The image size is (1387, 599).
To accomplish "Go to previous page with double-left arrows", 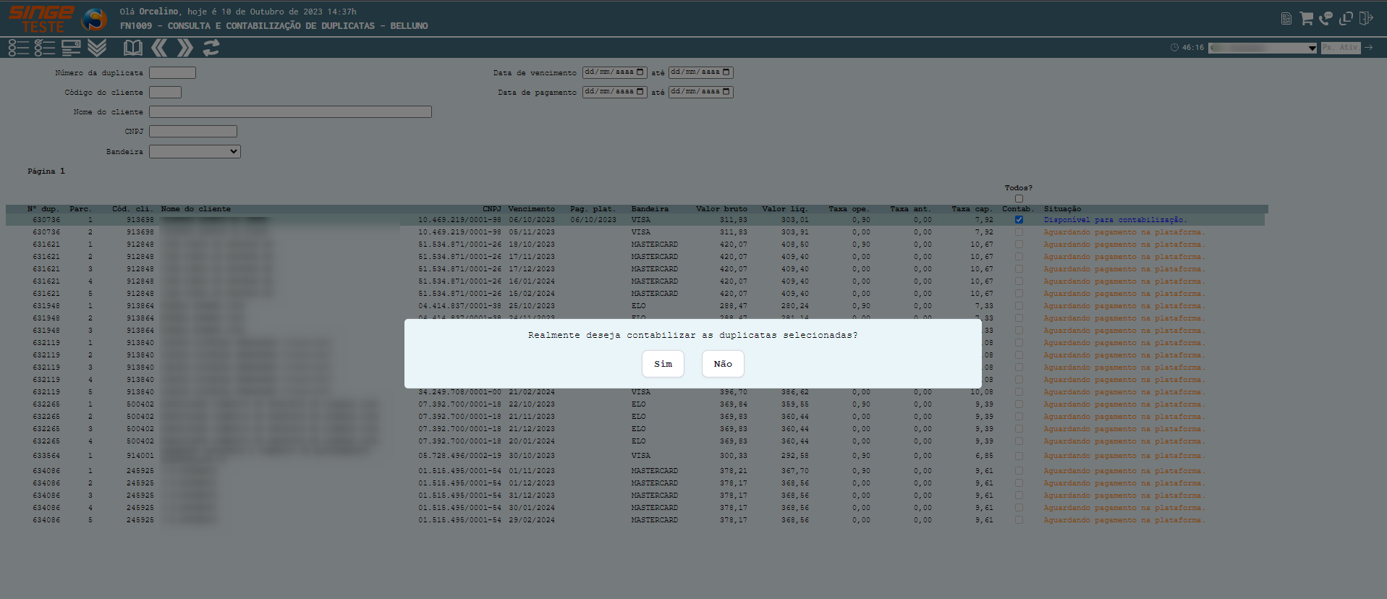I will [x=159, y=48].
